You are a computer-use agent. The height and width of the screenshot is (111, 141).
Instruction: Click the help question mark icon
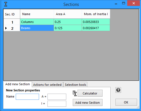(x=118, y=90)
